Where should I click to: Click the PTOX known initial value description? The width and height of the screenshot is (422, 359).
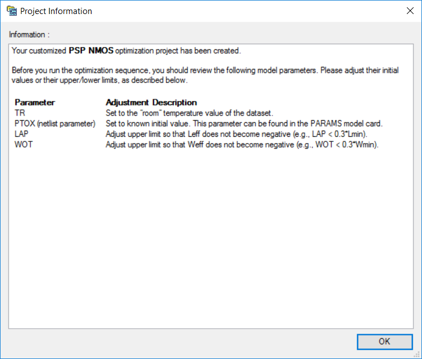click(x=244, y=123)
